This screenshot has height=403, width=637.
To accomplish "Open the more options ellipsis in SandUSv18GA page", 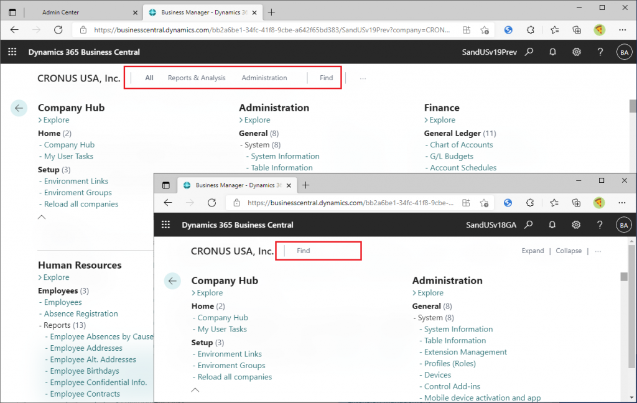I will (598, 251).
